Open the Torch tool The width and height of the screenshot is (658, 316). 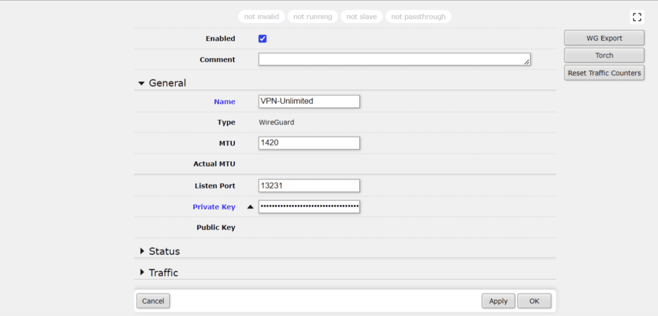604,55
